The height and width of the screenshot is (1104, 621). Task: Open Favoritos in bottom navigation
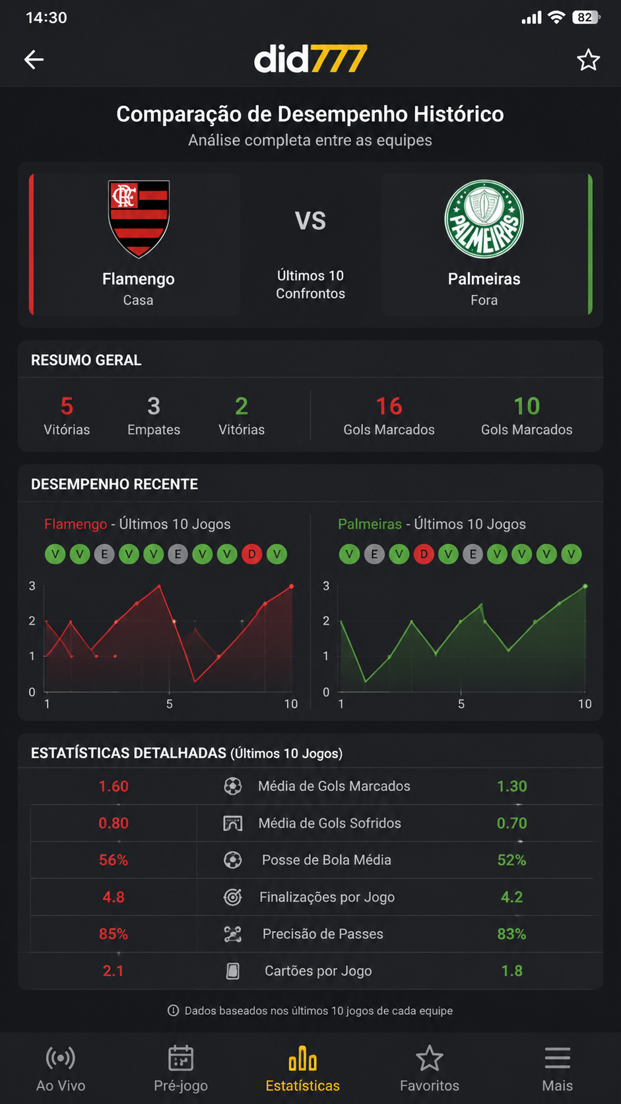click(430, 1069)
